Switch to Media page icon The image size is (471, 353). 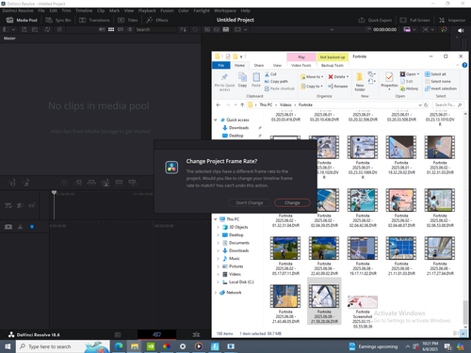pos(118,334)
